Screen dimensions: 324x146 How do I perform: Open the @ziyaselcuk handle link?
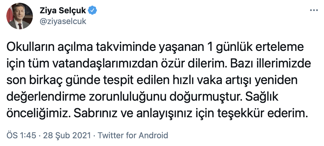(x=64, y=21)
